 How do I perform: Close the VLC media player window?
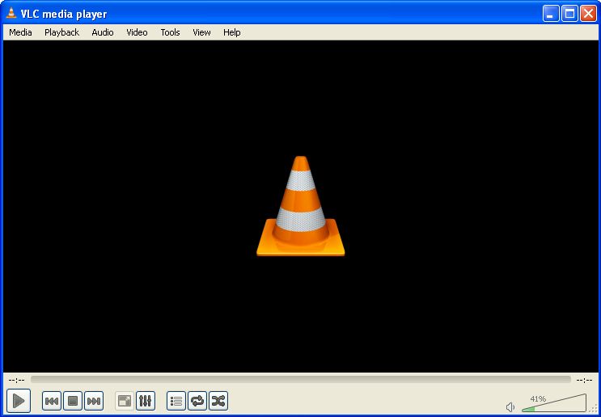point(588,14)
